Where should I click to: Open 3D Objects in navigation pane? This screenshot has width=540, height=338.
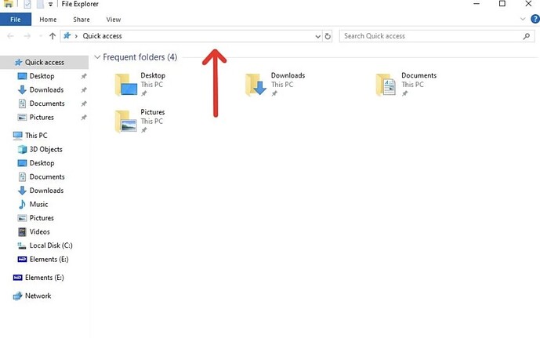click(x=45, y=149)
